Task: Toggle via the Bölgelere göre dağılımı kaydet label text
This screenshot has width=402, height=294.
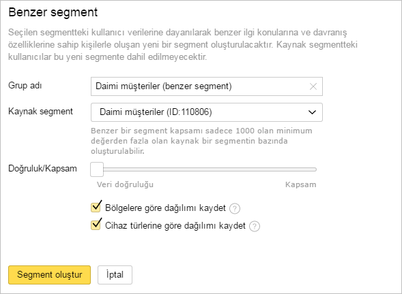Action: tap(165, 208)
